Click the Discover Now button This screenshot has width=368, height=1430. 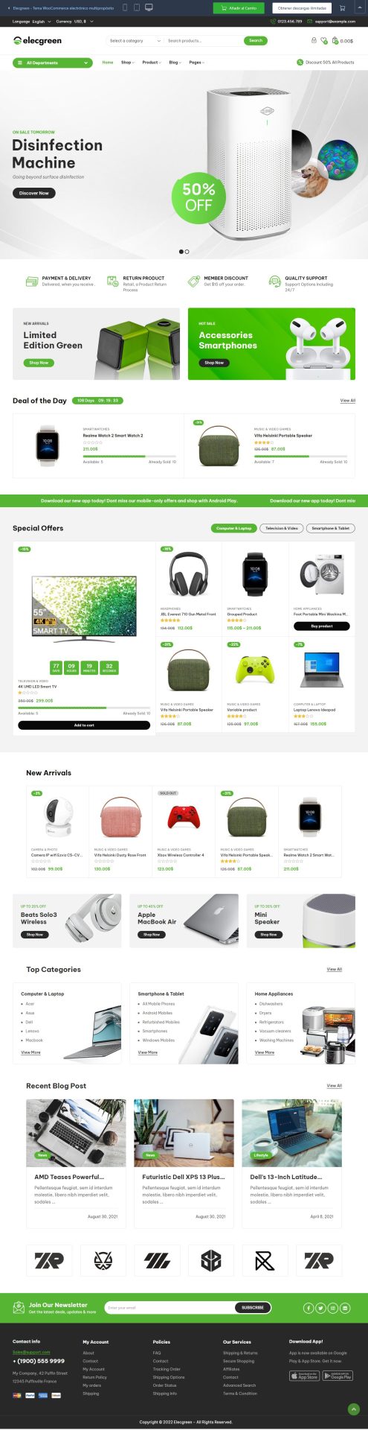coord(33,193)
